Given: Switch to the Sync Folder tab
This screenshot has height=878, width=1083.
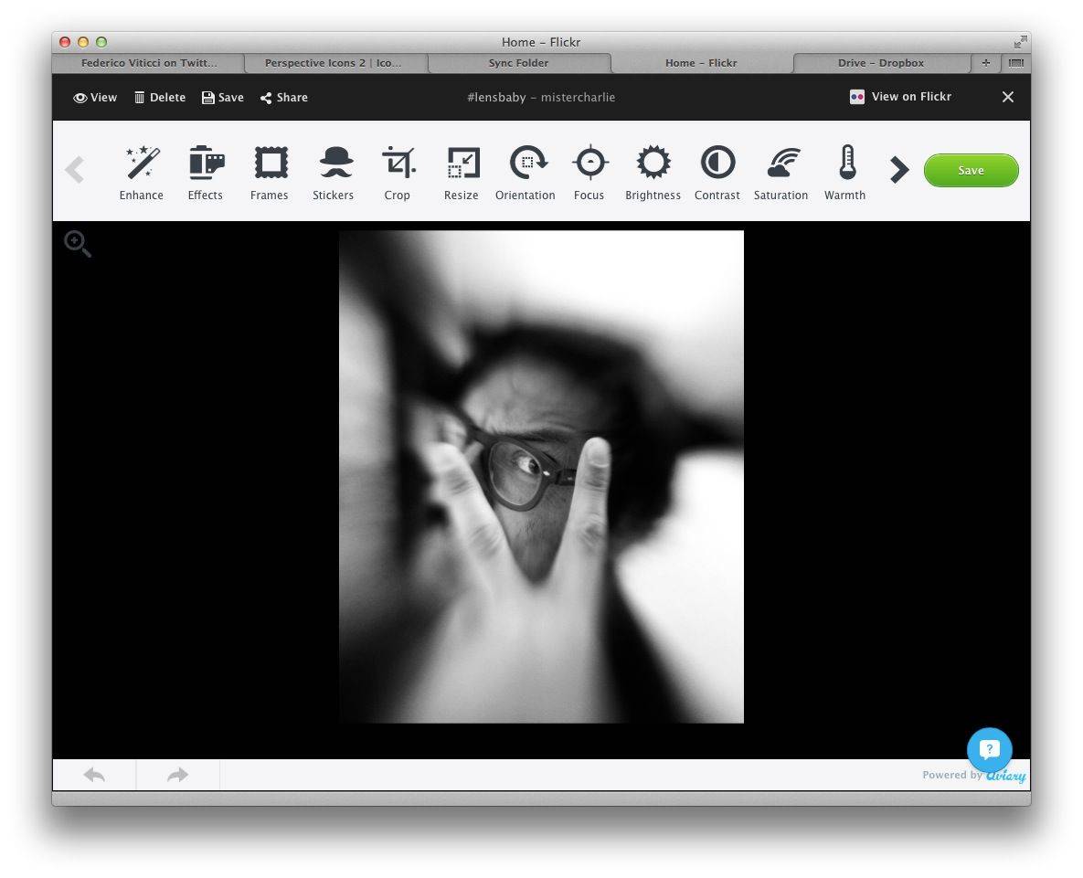Looking at the screenshot, I should (518, 63).
